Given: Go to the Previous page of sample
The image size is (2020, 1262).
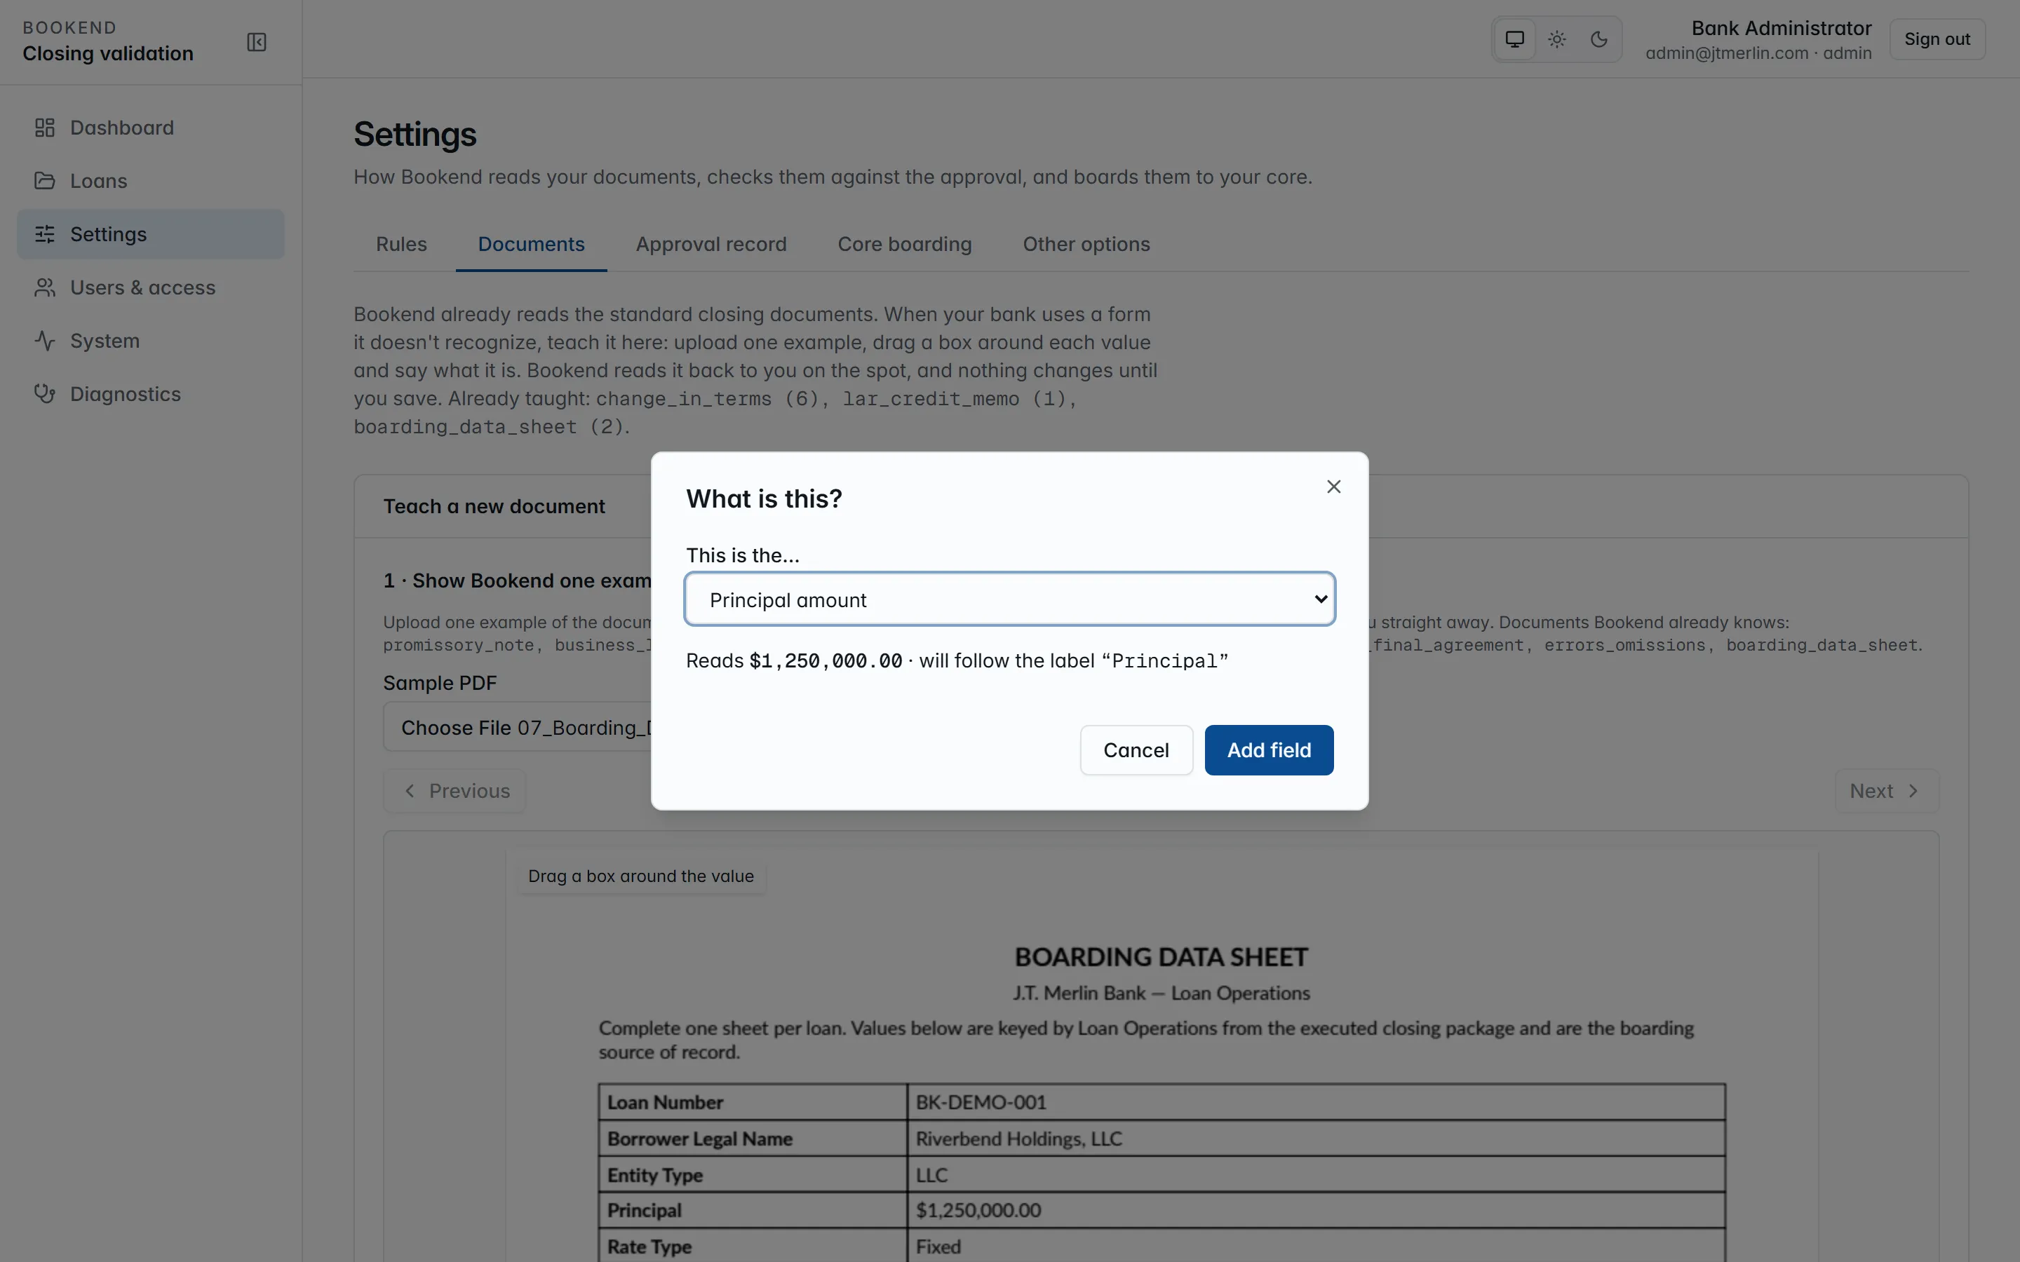Looking at the screenshot, I should click(x=454, y=790).
